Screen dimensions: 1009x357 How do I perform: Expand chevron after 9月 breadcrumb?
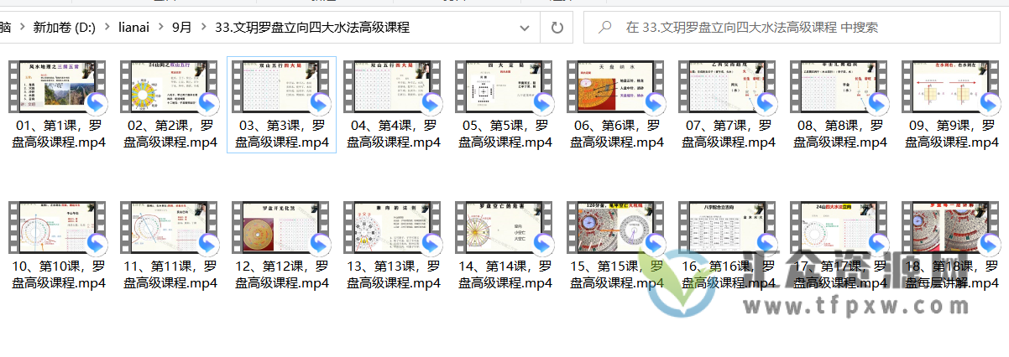tap(204, 28)
